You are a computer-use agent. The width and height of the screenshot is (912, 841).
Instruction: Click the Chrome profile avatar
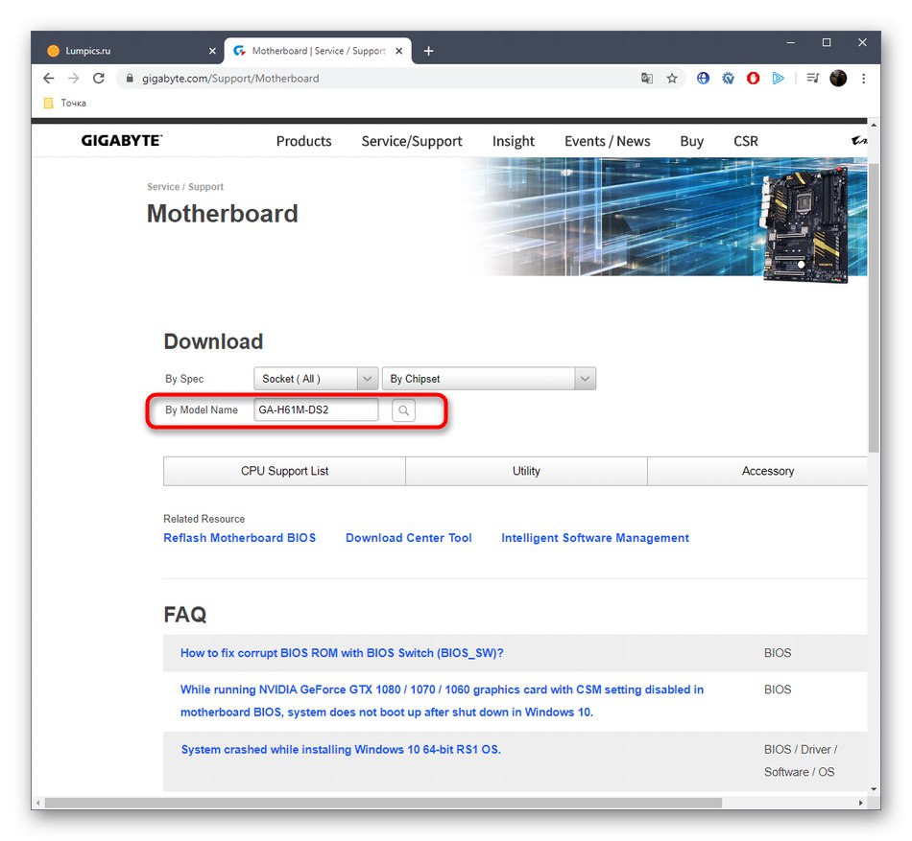[838, 78]
